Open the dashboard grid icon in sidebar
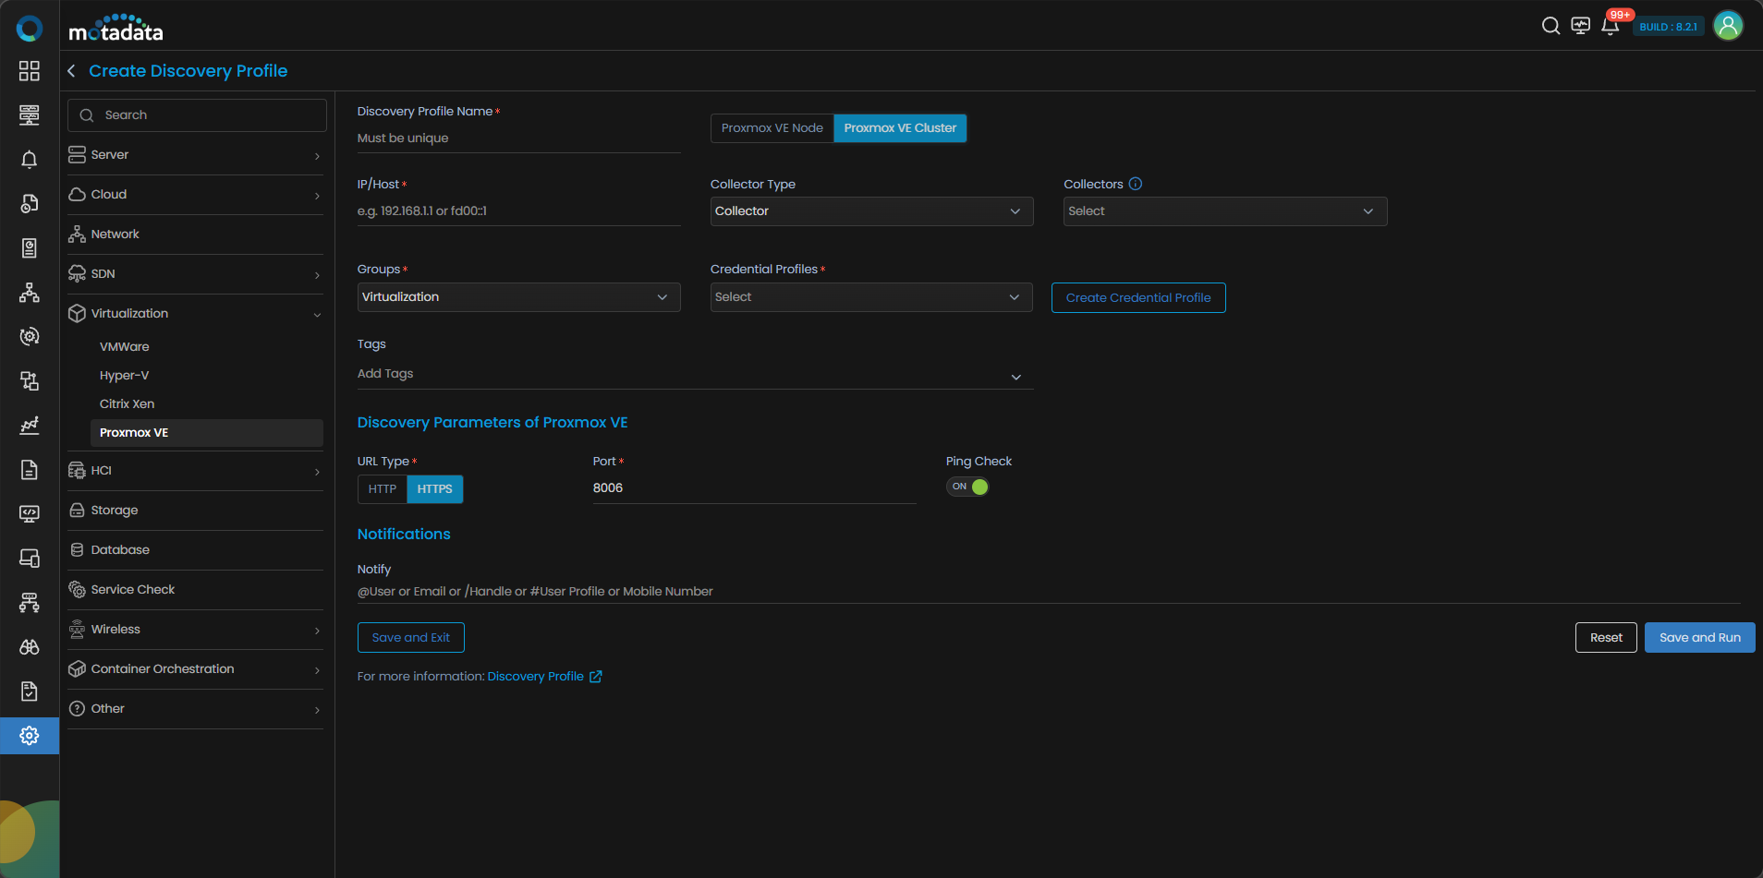Screen dimensions: 1763x878 pyautogui.click(x=30, y=71)
